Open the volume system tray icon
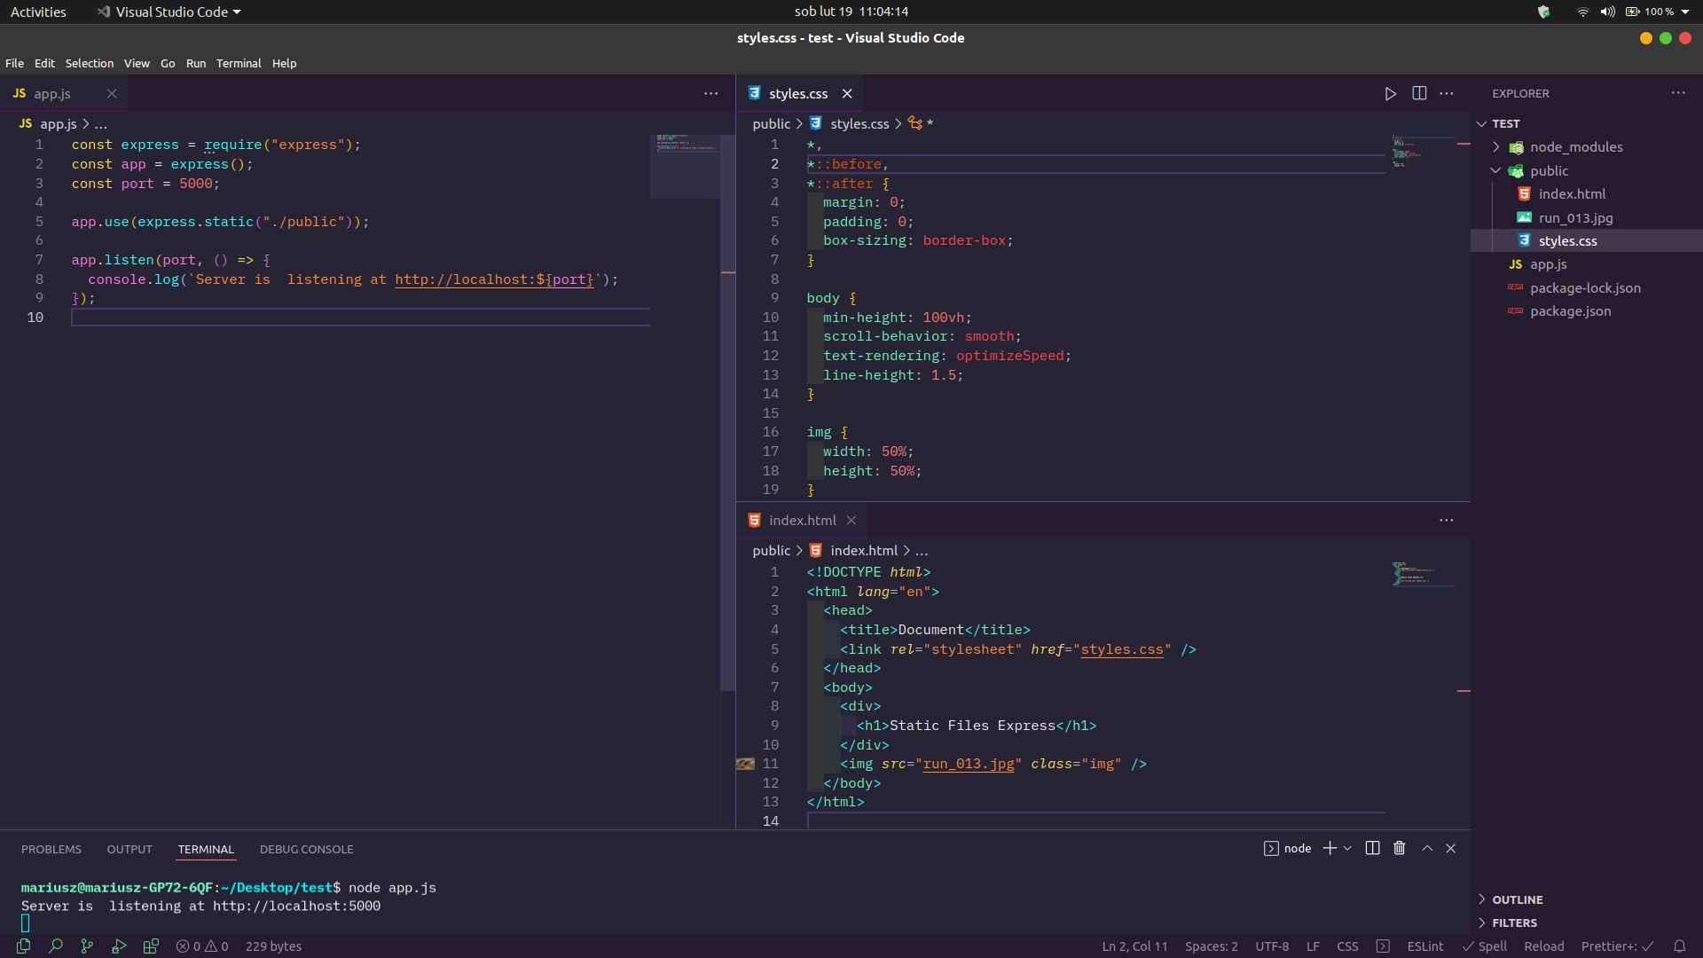Viewport: 1703px width, 958px height. point(1607,12)
